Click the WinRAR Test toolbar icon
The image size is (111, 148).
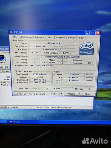point(3,59)
